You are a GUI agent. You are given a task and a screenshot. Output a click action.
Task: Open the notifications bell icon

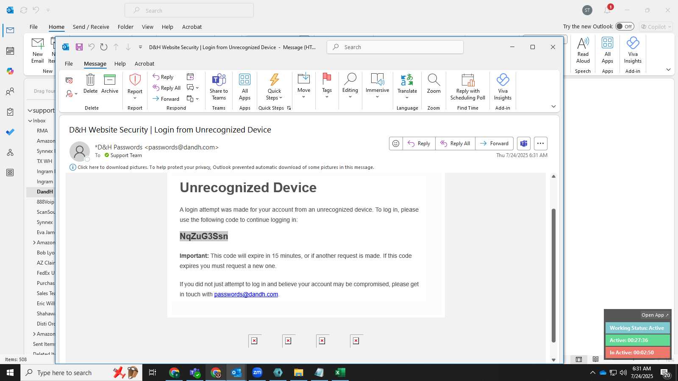(x=607, y=10)
